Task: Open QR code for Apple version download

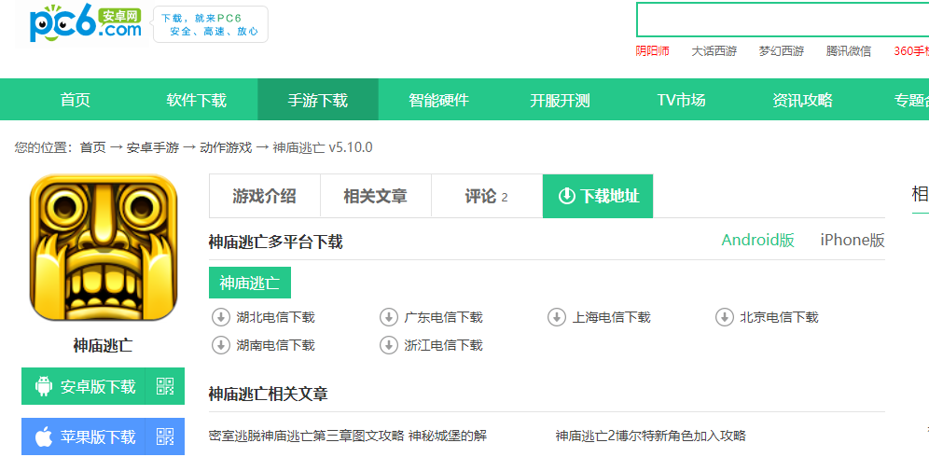Action: (165, 436)
